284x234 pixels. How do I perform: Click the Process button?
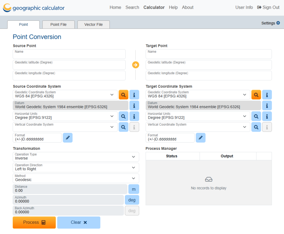34,223
